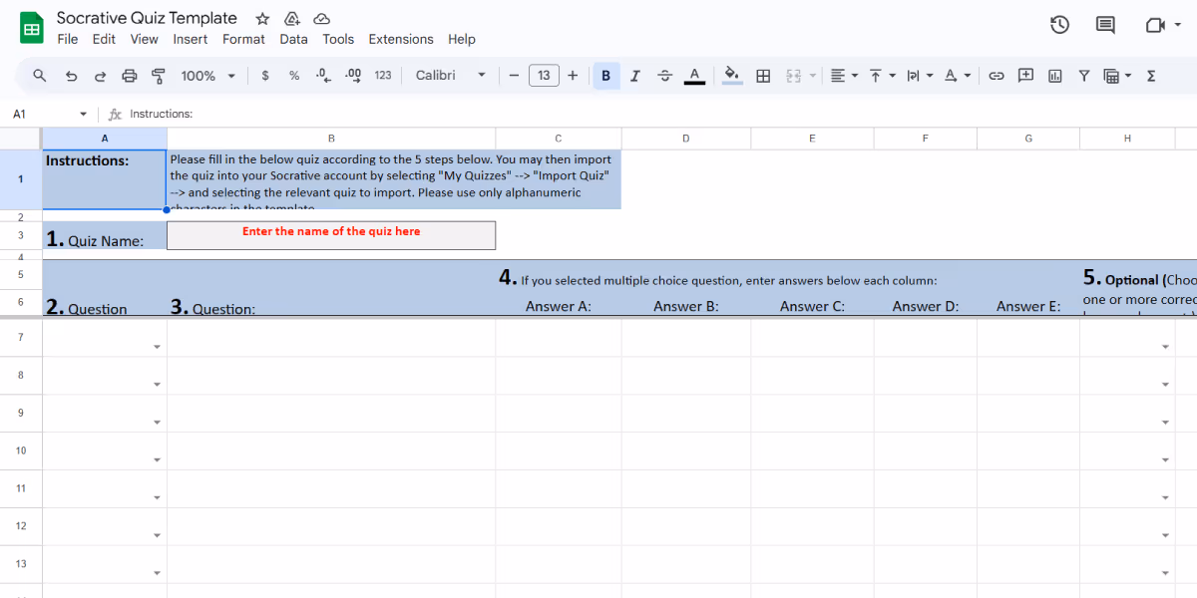This screenshot has height=598, width=1197.
Task: Start a video call with camera icon
Action: [1154, 25]
